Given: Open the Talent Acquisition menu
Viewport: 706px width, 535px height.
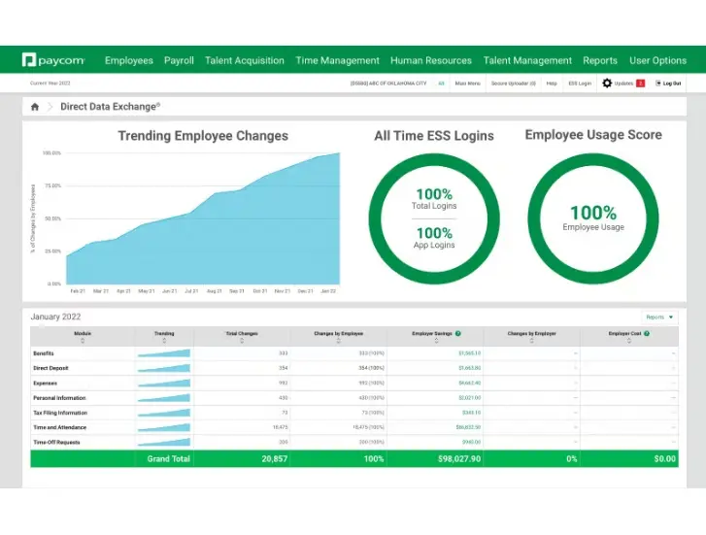Looking at the screenshot, I should click(244, 60).
